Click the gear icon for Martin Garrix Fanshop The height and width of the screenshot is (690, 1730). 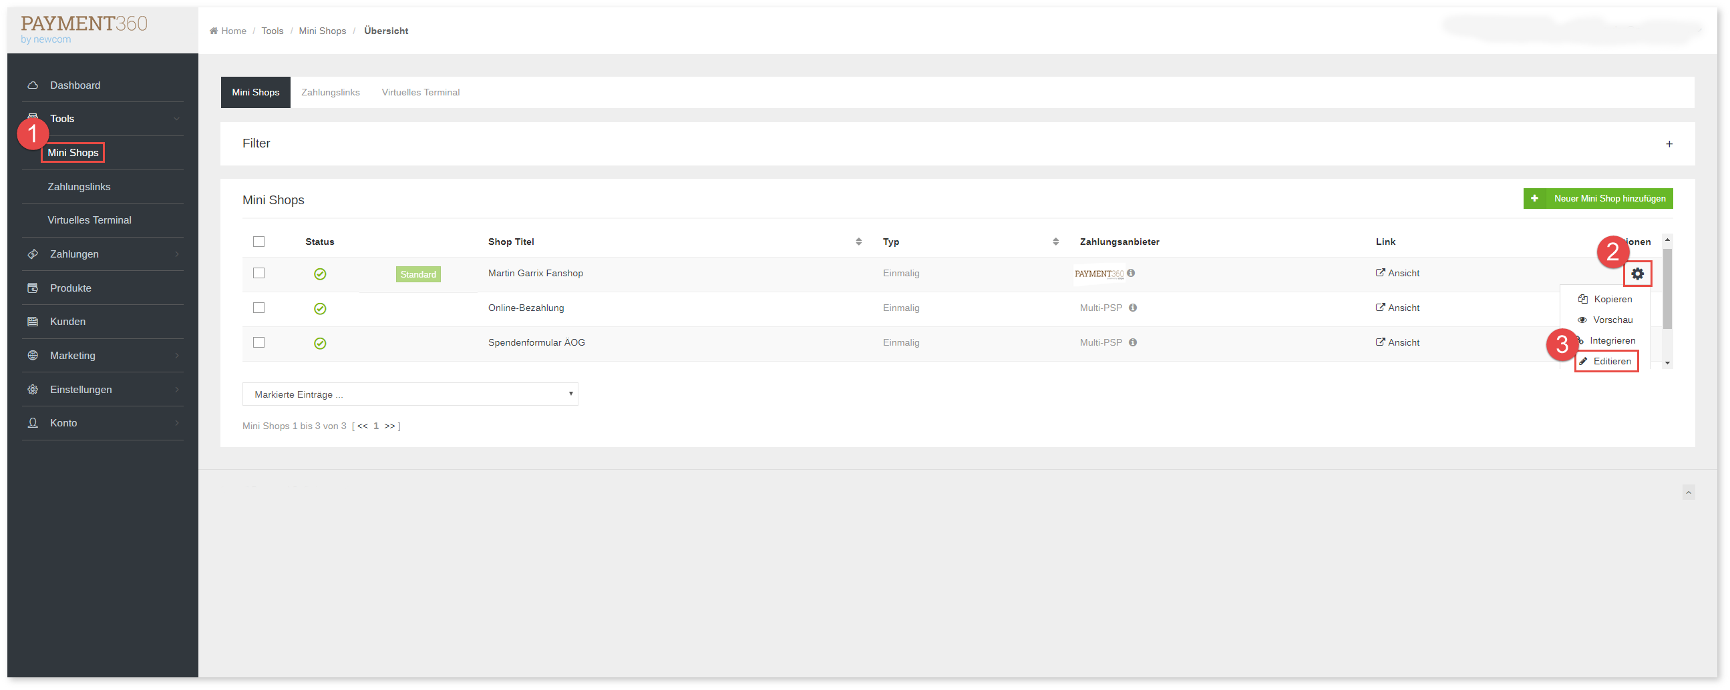point(1637,274)
